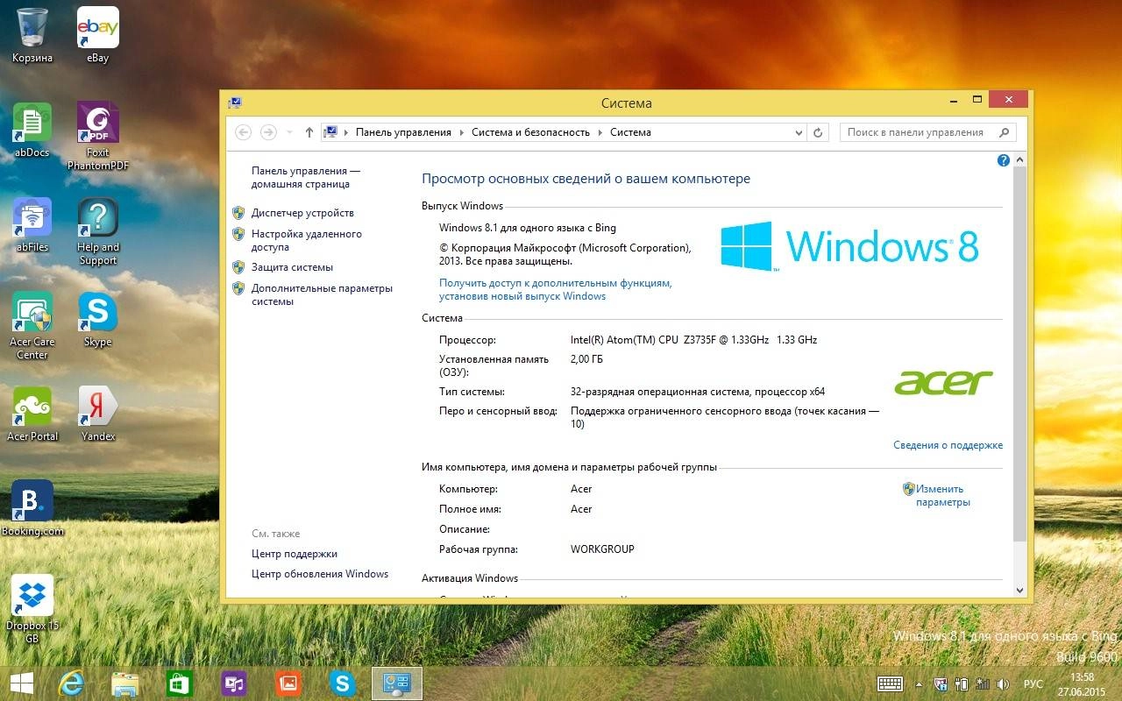Select Панель управления in the breadcrumb
Image resolution: width=1122 pixels, height=701 pixels.
pyautogui.click(x=403, y=132)
